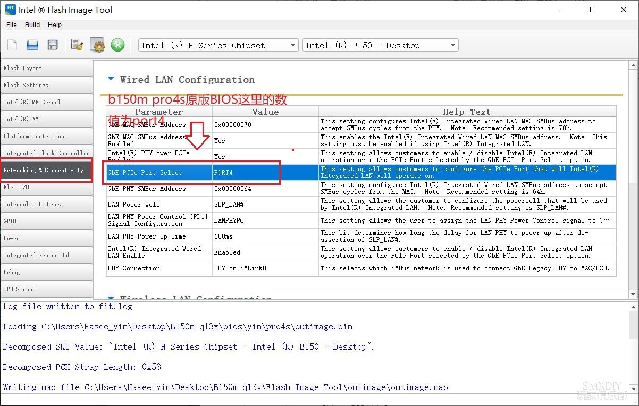Click the 100ms value cell
The image size is (639, 406).
coord(265,236)
